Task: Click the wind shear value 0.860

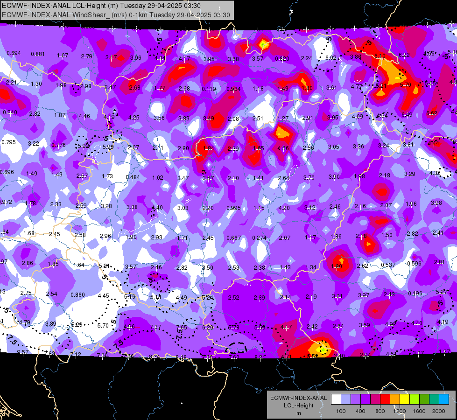Action: (x=78, y=294)
